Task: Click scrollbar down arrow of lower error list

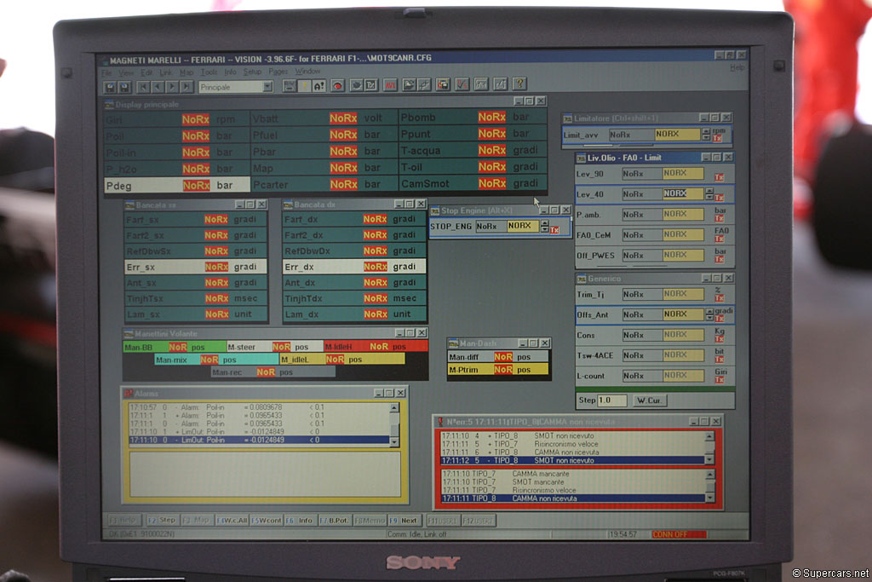Action: pos(710,498)
